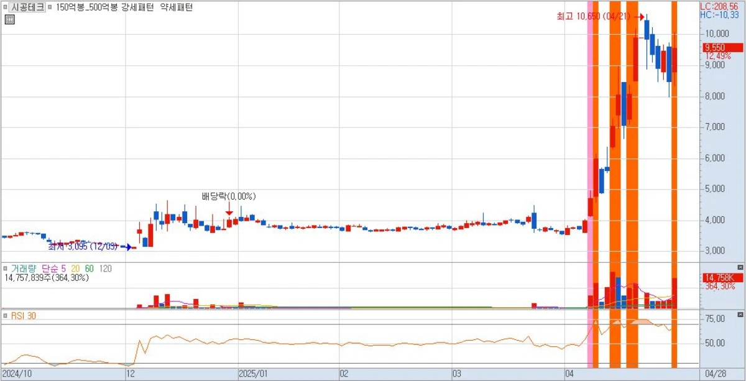Click the 2025/01 date axis label
The image size is (746, 381).
253,374
